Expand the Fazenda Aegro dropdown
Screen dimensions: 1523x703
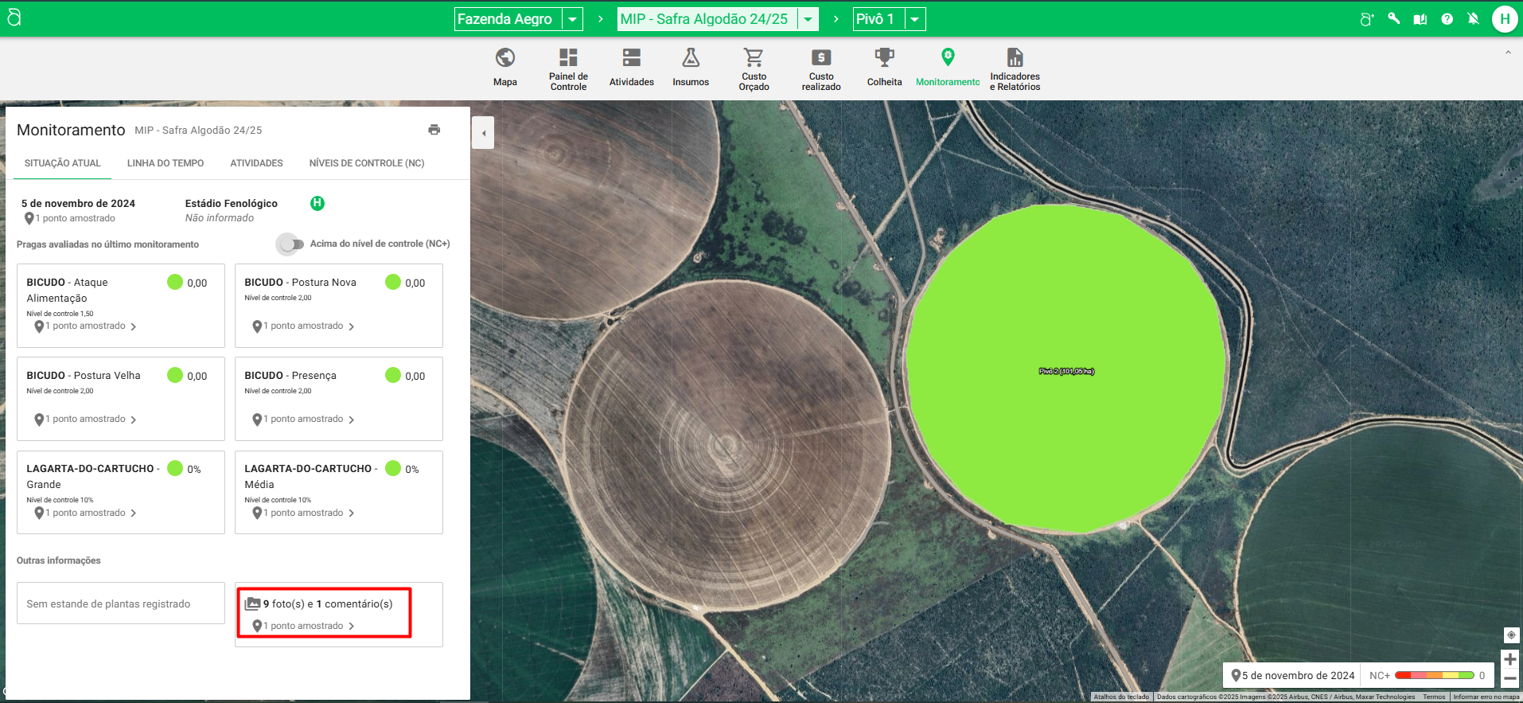pos(572,19)
